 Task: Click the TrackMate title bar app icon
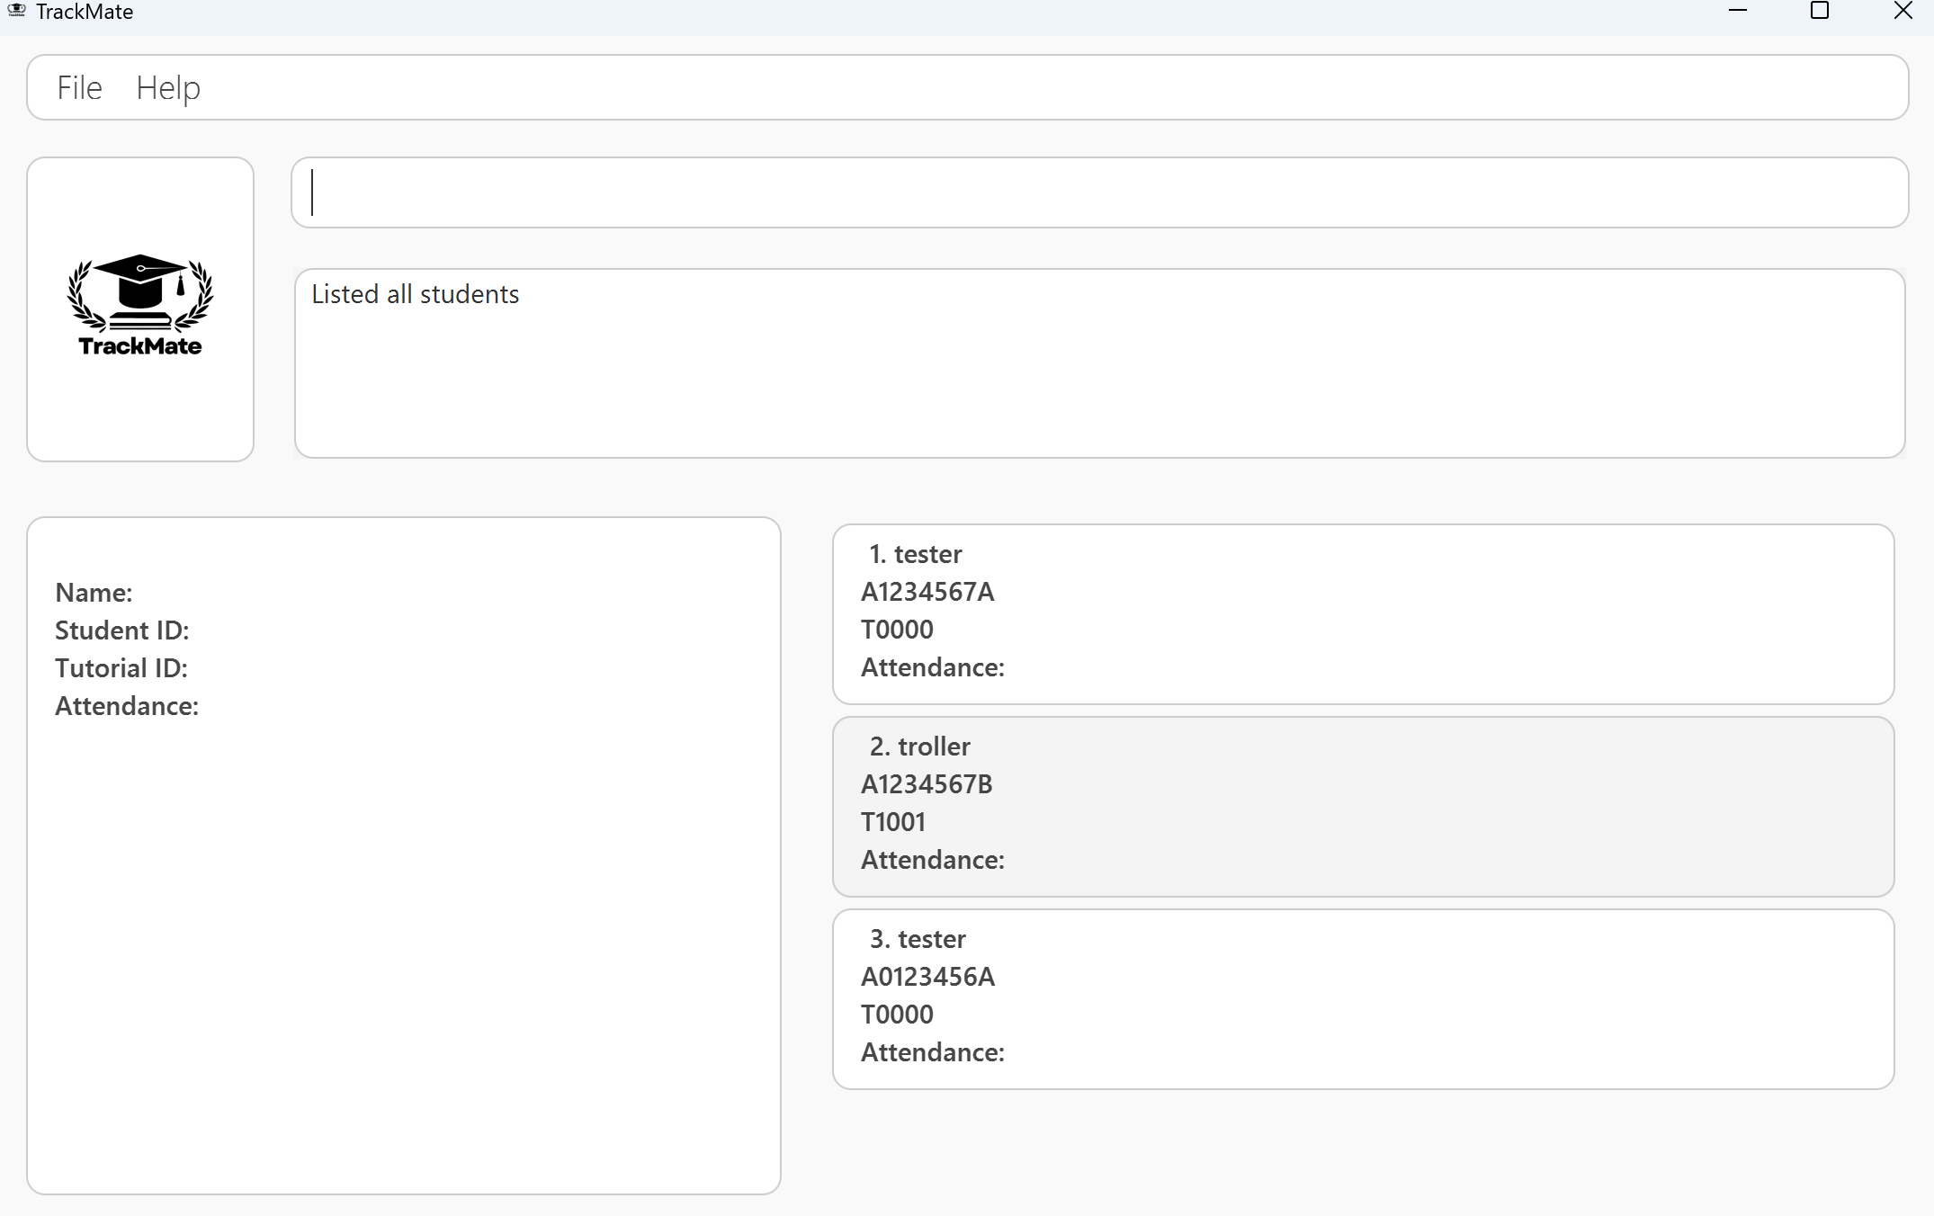tap(16, 11)
